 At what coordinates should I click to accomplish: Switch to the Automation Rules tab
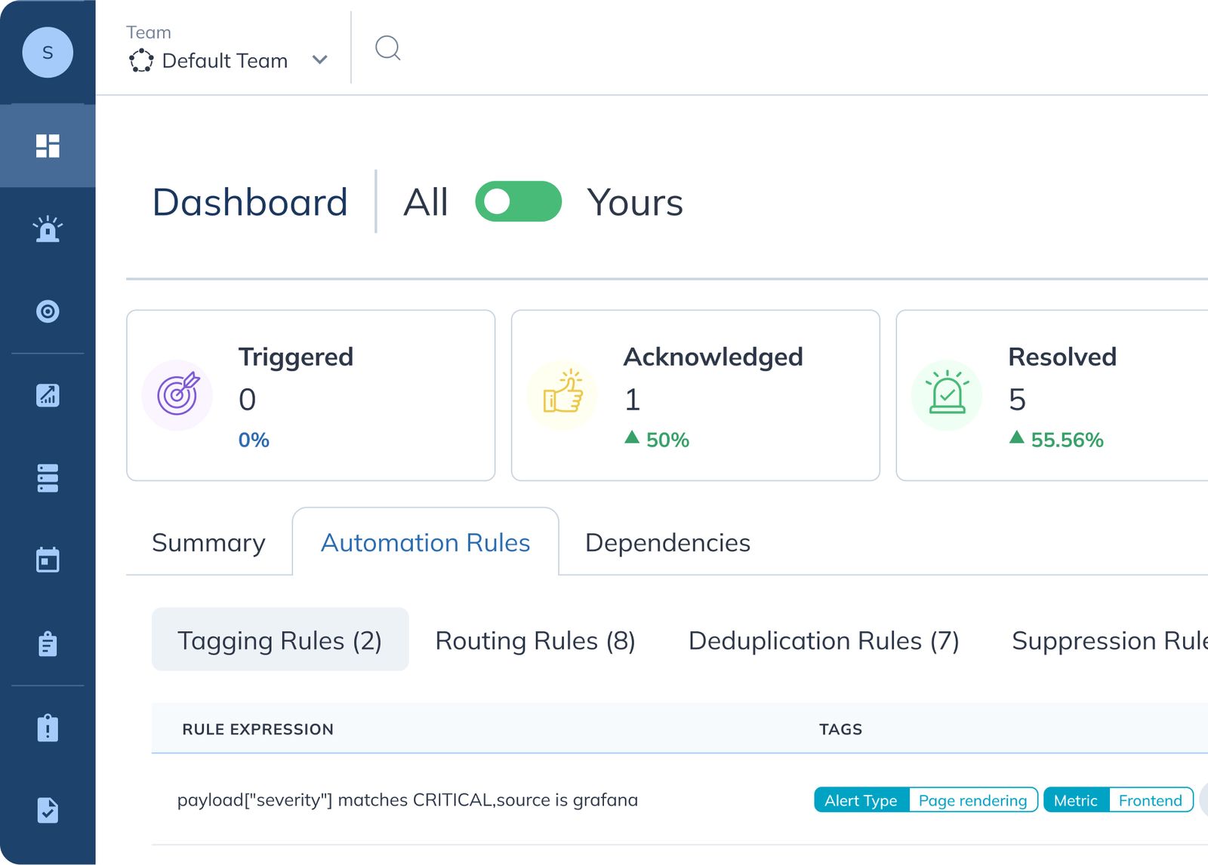coord(425,542)
